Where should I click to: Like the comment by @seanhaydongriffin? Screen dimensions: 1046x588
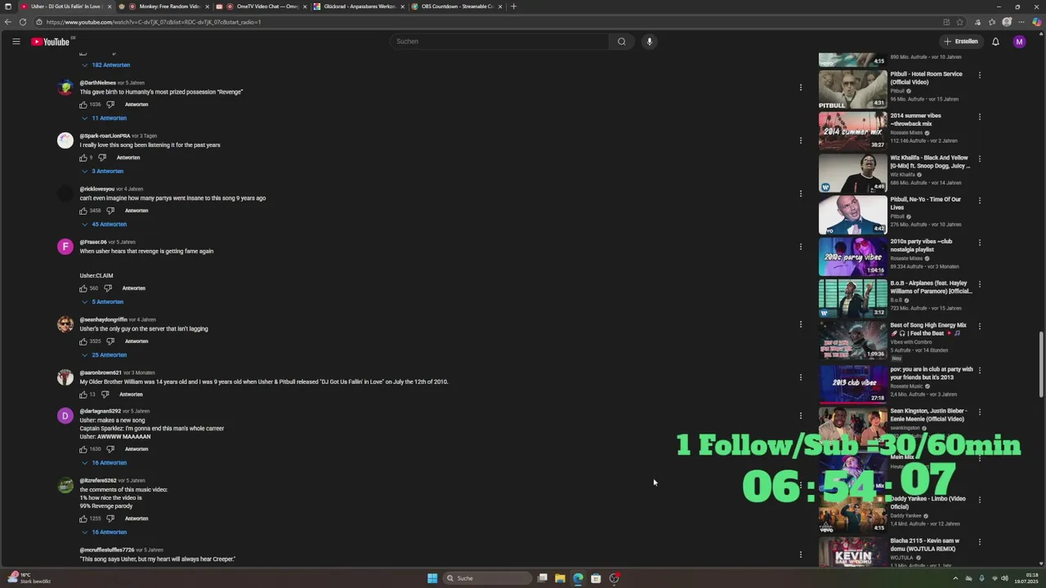pos(83,341)
